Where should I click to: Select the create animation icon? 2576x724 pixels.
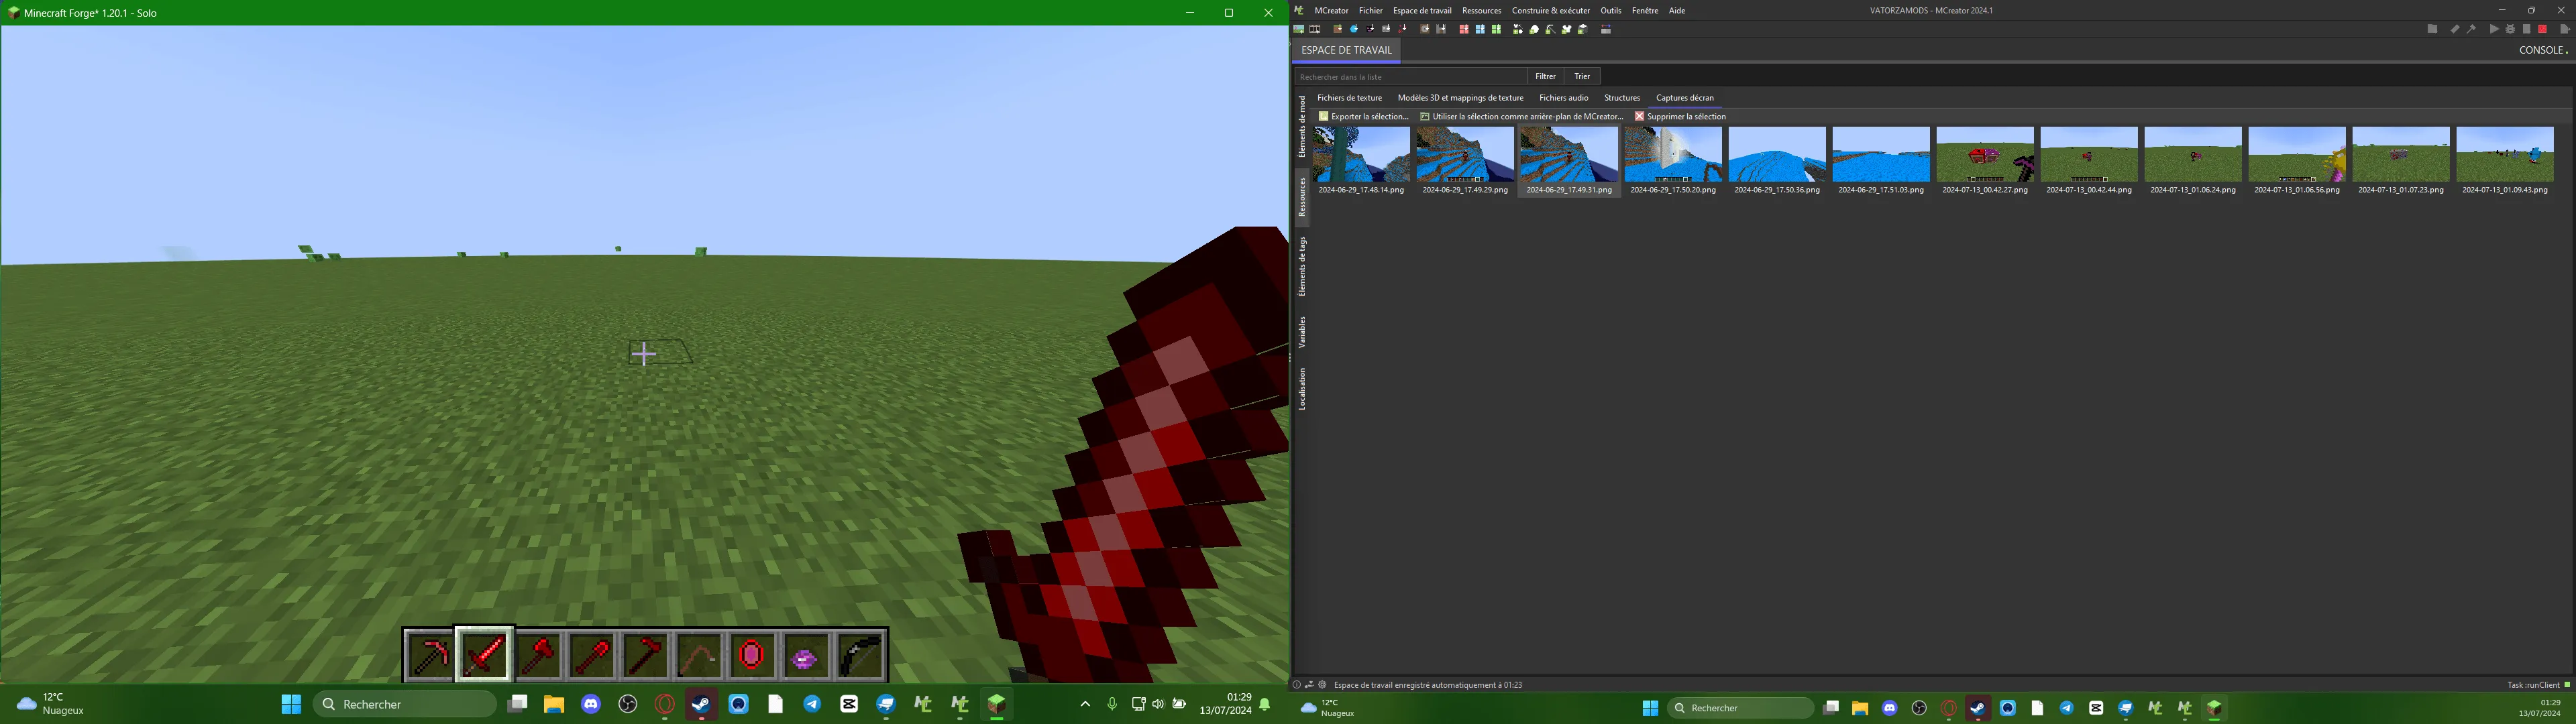click(x=1315, y=29)
